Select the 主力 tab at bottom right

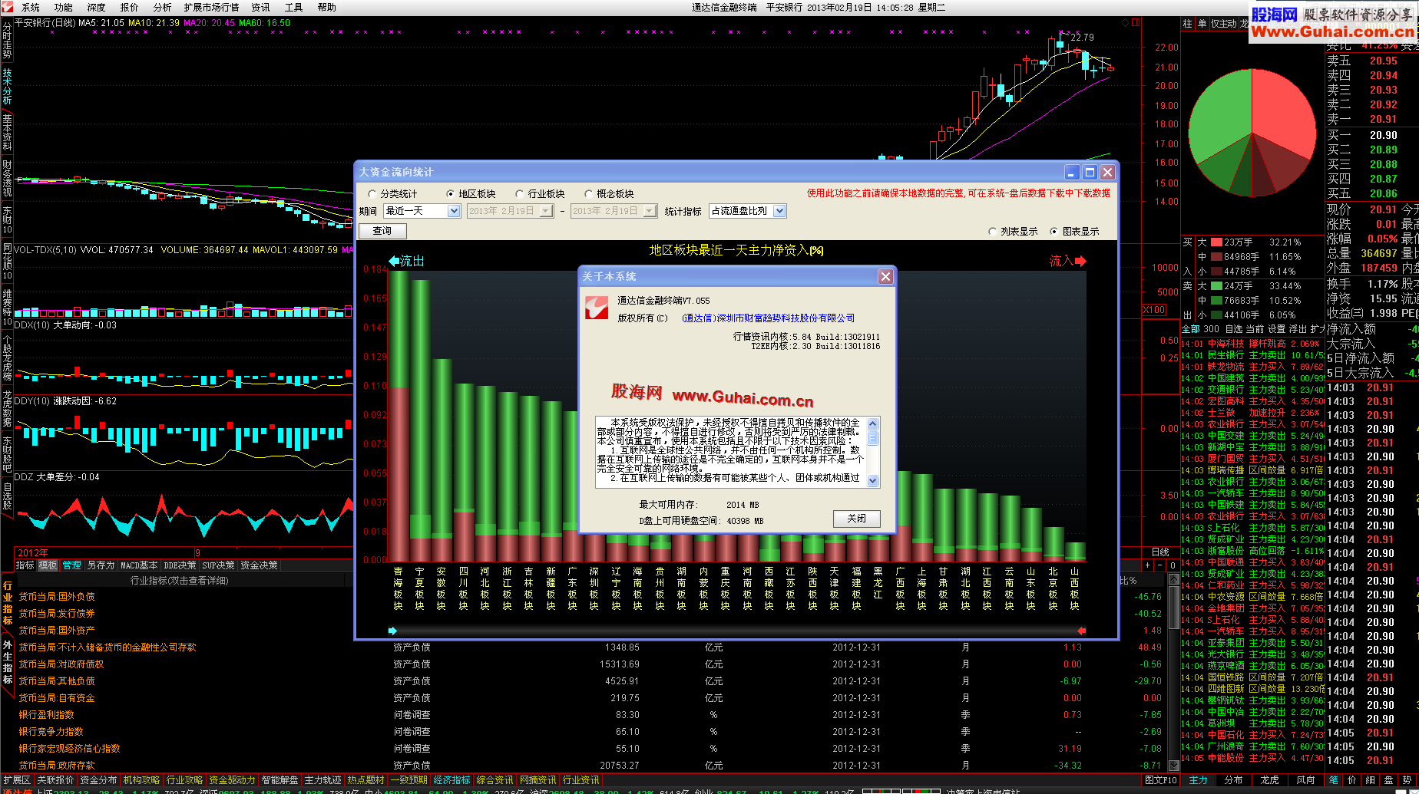pyautogui.click(x=1198, y=780)
